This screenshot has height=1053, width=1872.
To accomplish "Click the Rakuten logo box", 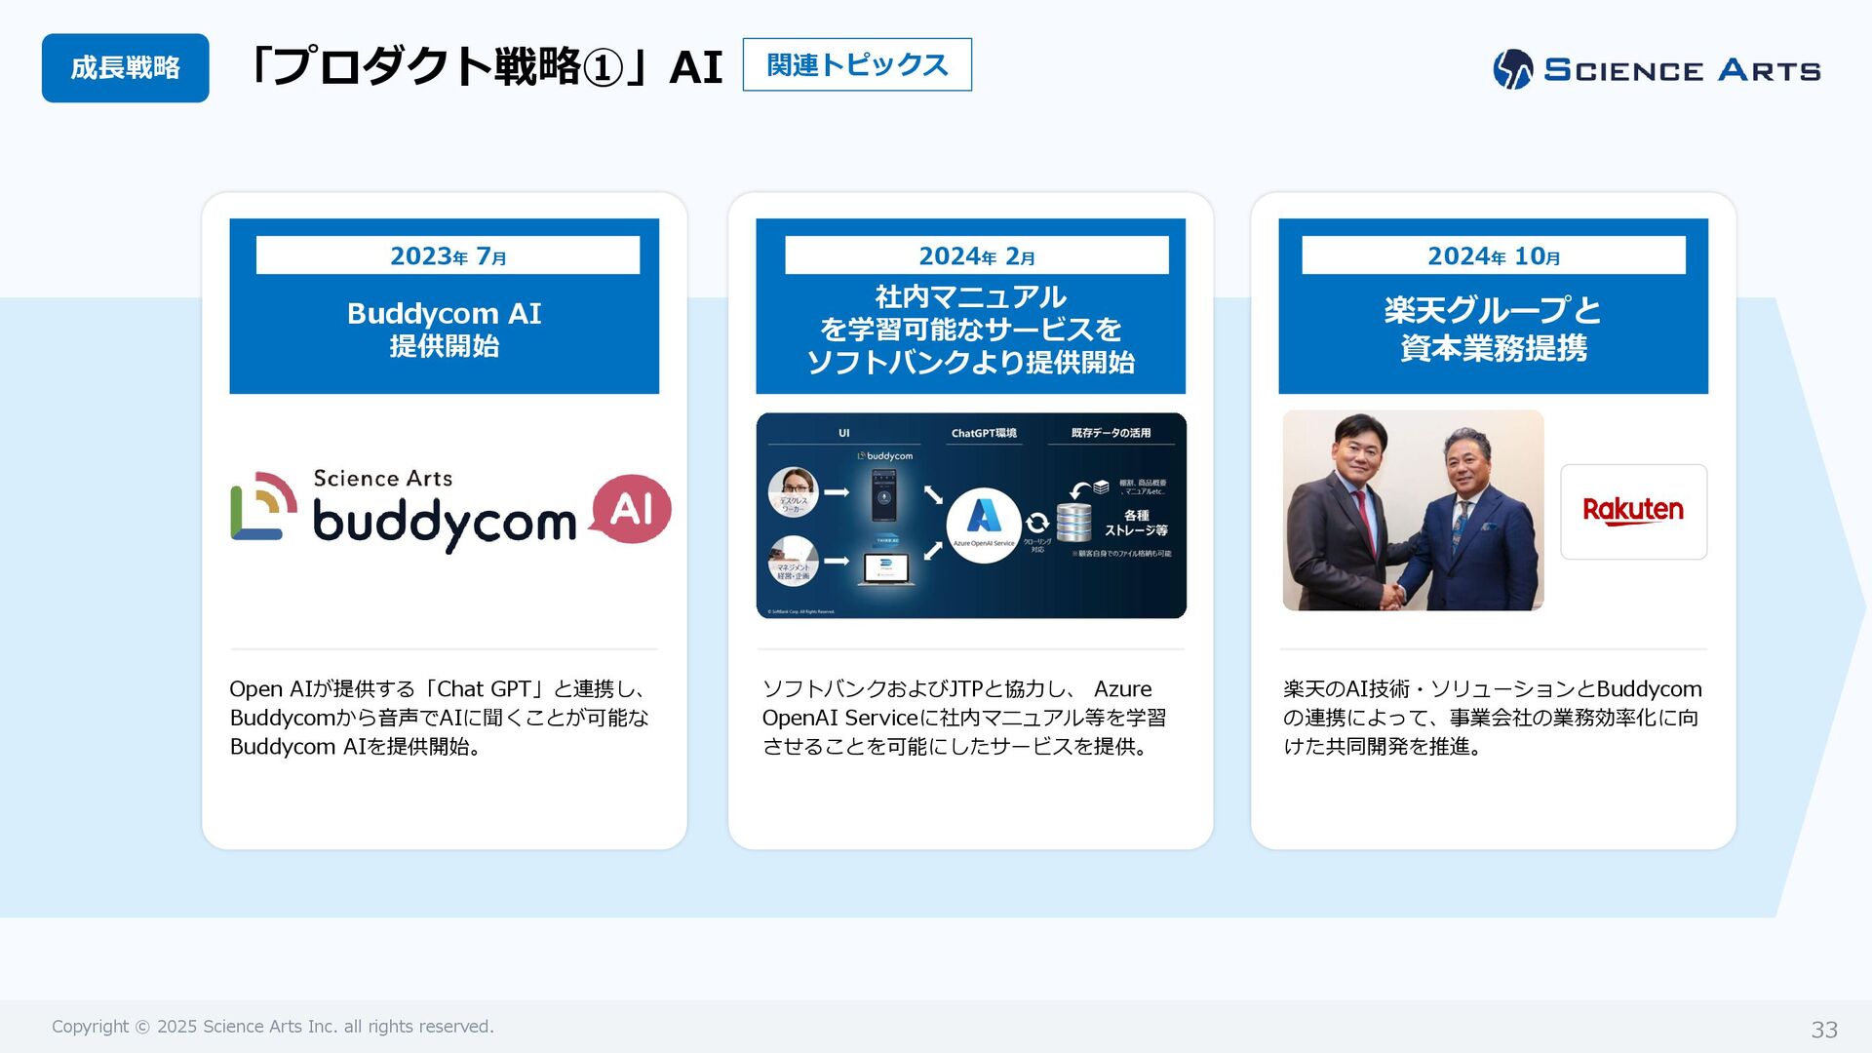I will (1633, 511).
